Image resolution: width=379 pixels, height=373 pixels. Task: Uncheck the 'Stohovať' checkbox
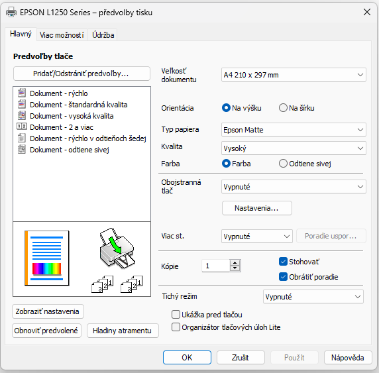pos(283,262)
